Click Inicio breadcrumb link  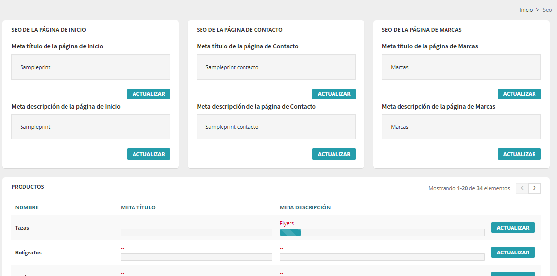(x=526, y=10)
